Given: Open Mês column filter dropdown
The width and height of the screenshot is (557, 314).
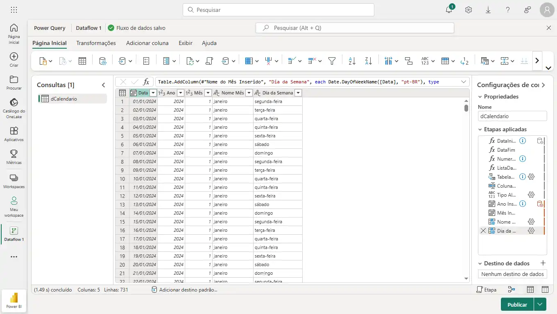Looking at the screenshot, I should coord(208,93).
